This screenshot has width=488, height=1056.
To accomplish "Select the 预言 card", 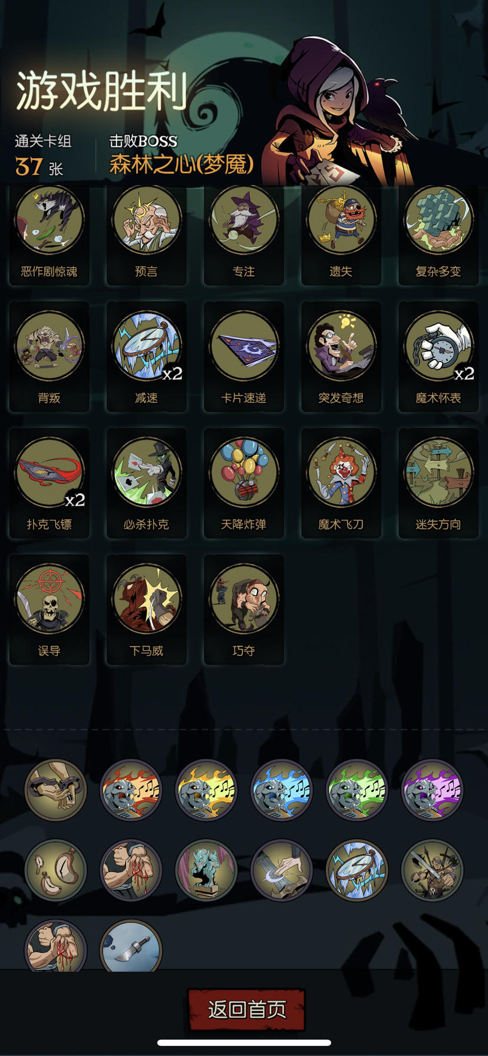I will click(147, 221).
